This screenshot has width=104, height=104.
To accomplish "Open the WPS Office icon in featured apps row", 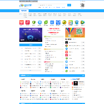I will (x=21, y=22).
